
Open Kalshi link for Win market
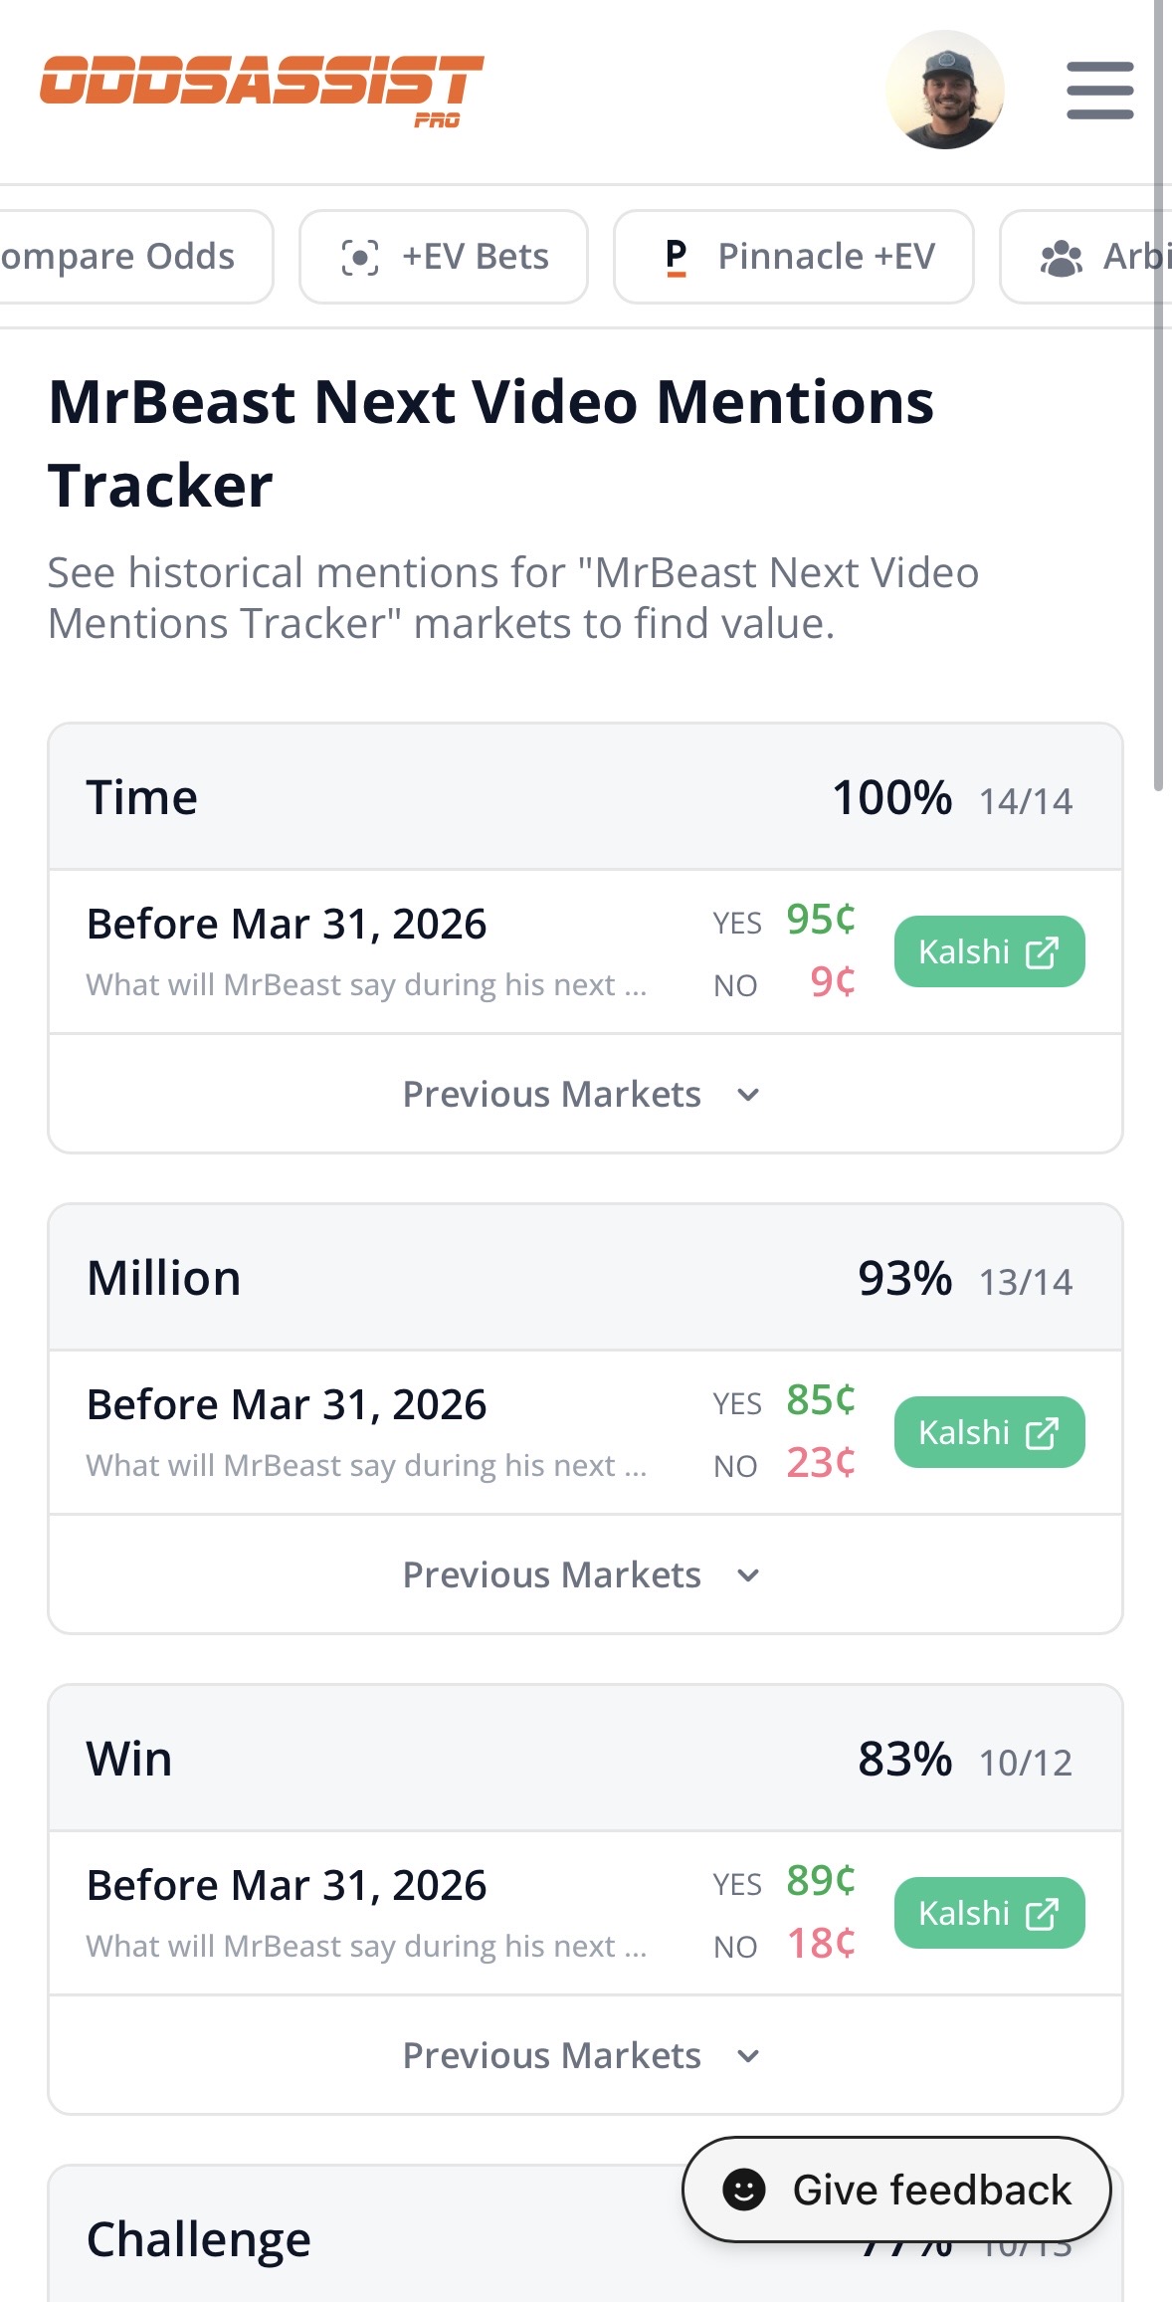click(x=989, y=1913)
